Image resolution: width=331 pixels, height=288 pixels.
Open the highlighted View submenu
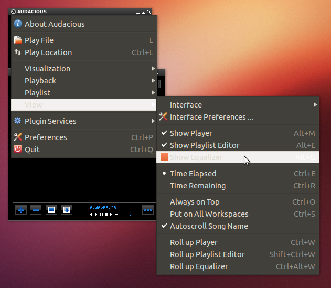coord(84,105)
